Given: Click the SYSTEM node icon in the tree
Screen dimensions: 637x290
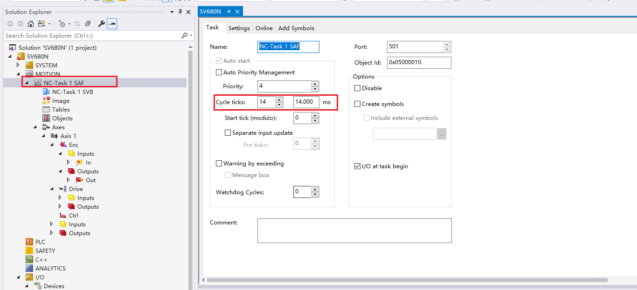Looking at the screenshot, I should pyautogui.click(x=29, y=65).
